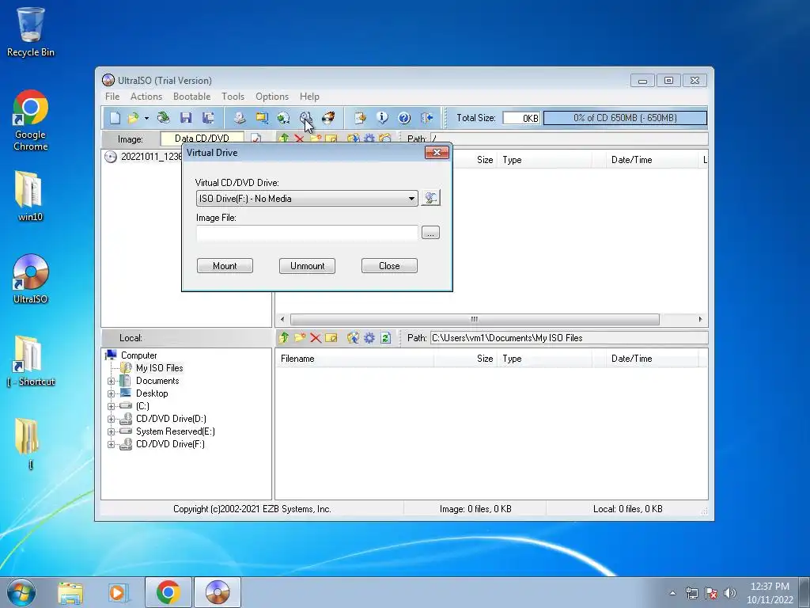Open the File menu

[x=112, y=97]
